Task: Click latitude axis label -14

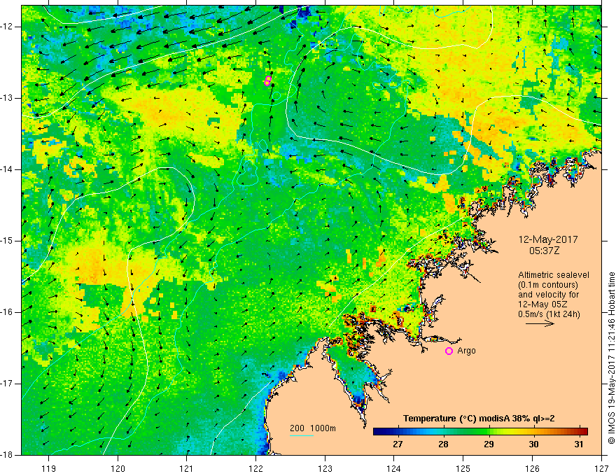Action: pyautogui.click(x=8, y=169)
